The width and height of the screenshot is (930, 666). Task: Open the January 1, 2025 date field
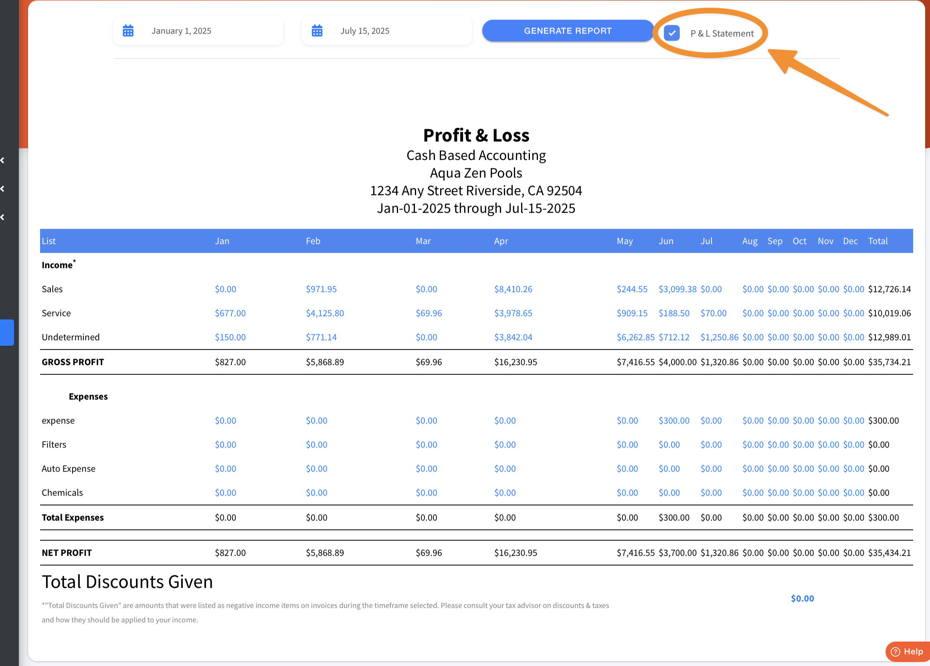(x=181, y=31)
